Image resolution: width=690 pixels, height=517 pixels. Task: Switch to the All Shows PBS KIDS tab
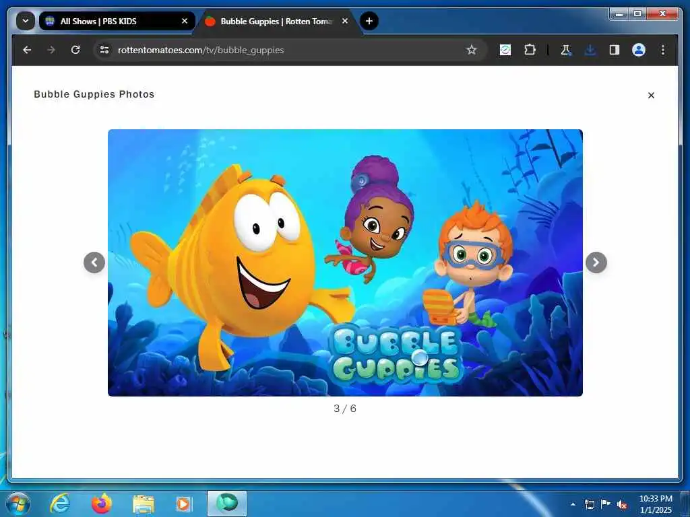[x=117, y=21]
